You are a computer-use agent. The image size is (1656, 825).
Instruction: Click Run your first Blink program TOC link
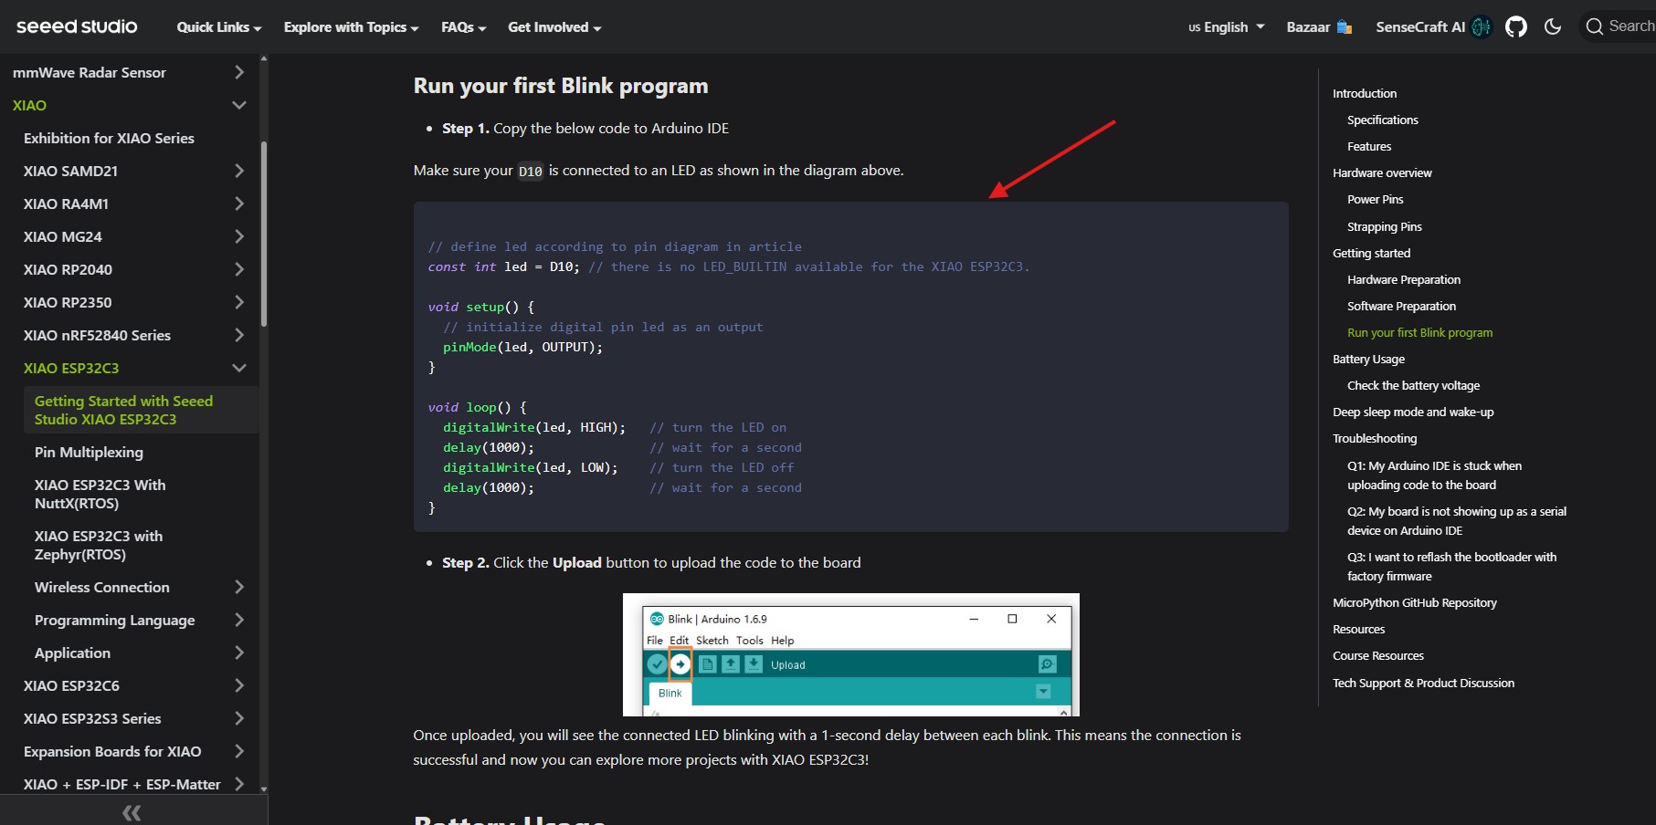pos(1419,332)
